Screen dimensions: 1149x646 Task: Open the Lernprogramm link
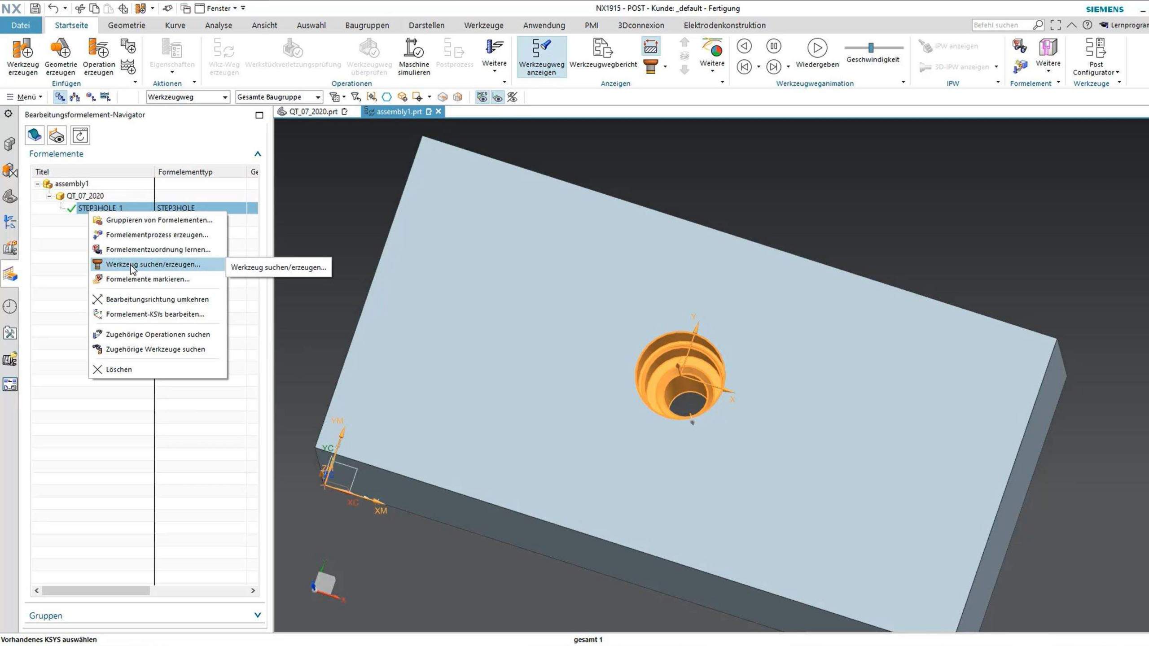[x=1124, y=25]
